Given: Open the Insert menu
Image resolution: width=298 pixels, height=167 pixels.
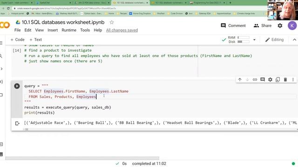Looking at the screenshot, I should click(53, 30).
